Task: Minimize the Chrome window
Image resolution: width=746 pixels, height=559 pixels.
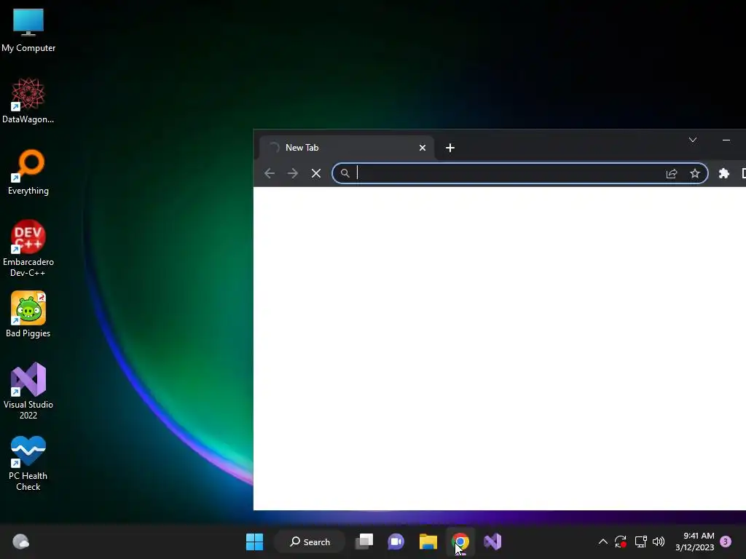Action: coord(726,140)
